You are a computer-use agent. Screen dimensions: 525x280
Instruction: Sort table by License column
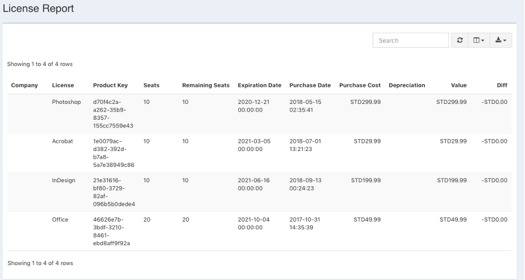coord(63,85)
